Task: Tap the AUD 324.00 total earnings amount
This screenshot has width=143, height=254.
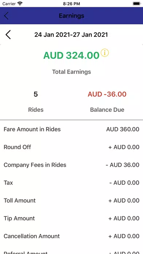Action: (x=71, y=55)
